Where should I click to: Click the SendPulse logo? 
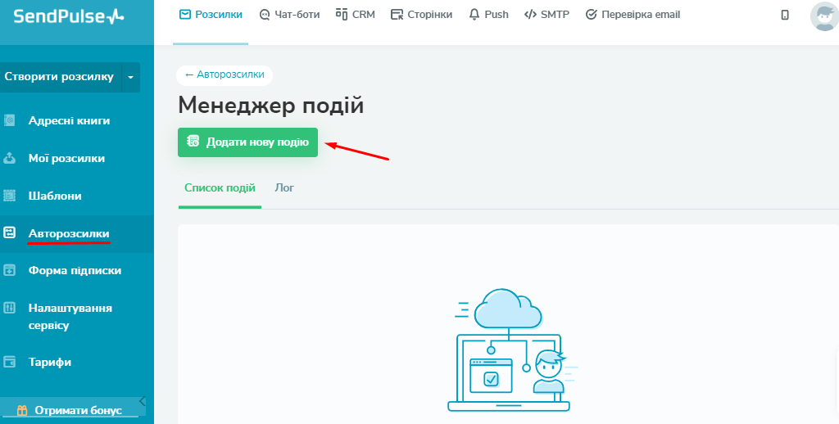click(69, 16)
